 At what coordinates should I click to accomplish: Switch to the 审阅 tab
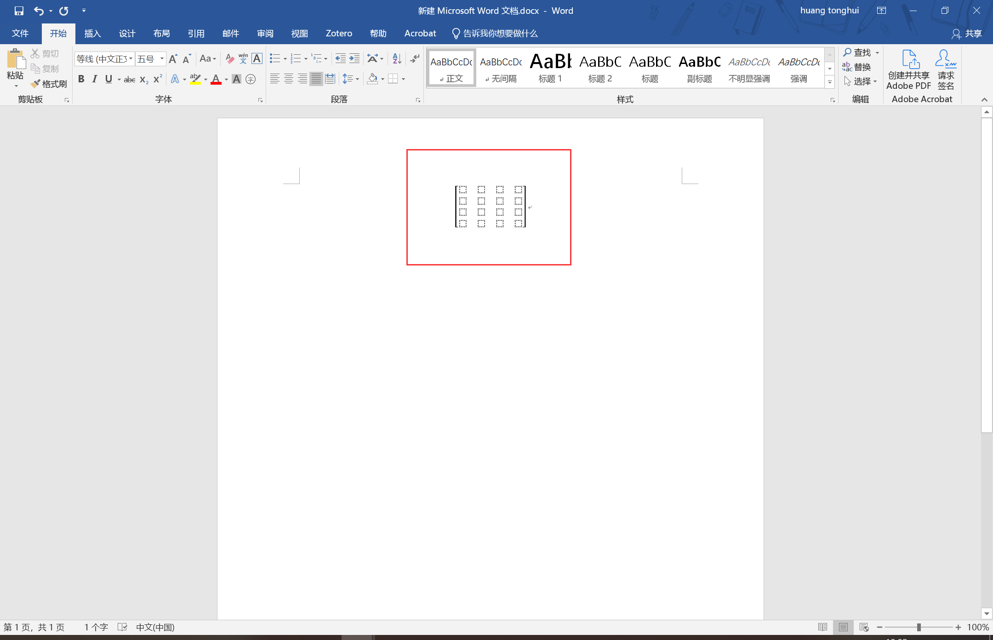[265, 34]
